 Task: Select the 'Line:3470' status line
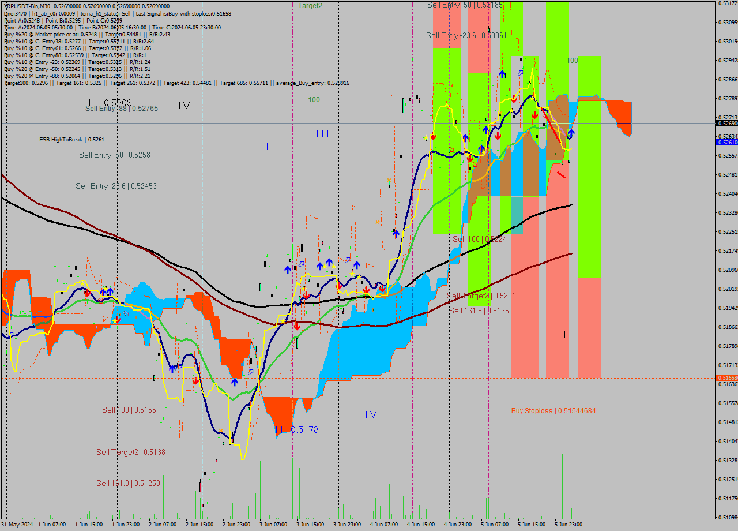pyautogui.click(x=117, y=13)
